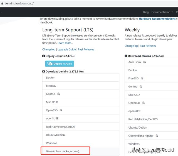Open the LTS Upgrade Guide link

[66, 49]
